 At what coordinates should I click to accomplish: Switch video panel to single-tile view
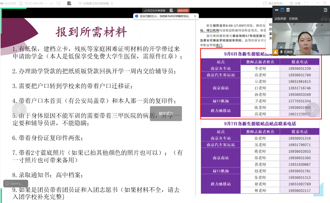click(x=282, y=10)
